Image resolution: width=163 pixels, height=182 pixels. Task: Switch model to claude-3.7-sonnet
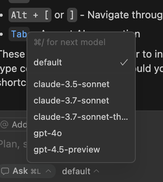coord(81,101)
